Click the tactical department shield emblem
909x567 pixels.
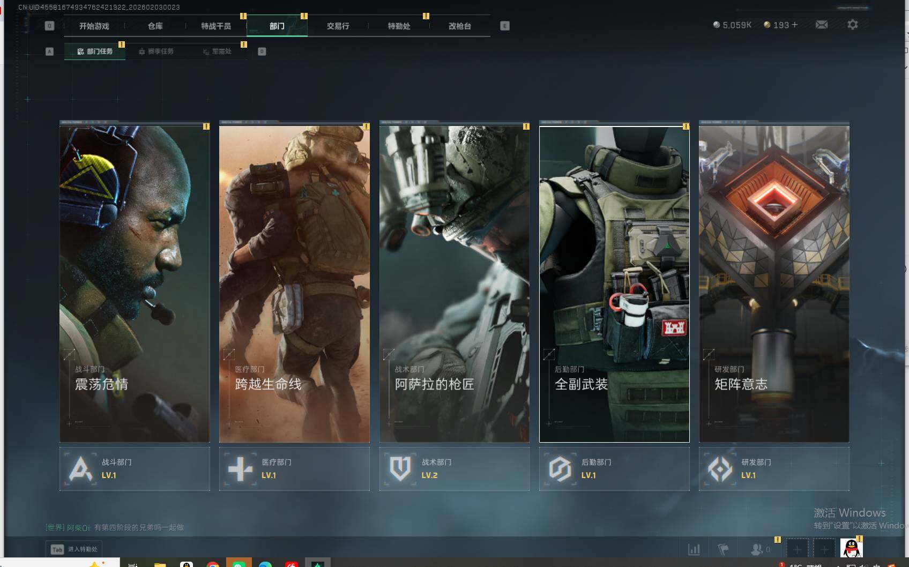coord(400,469)
